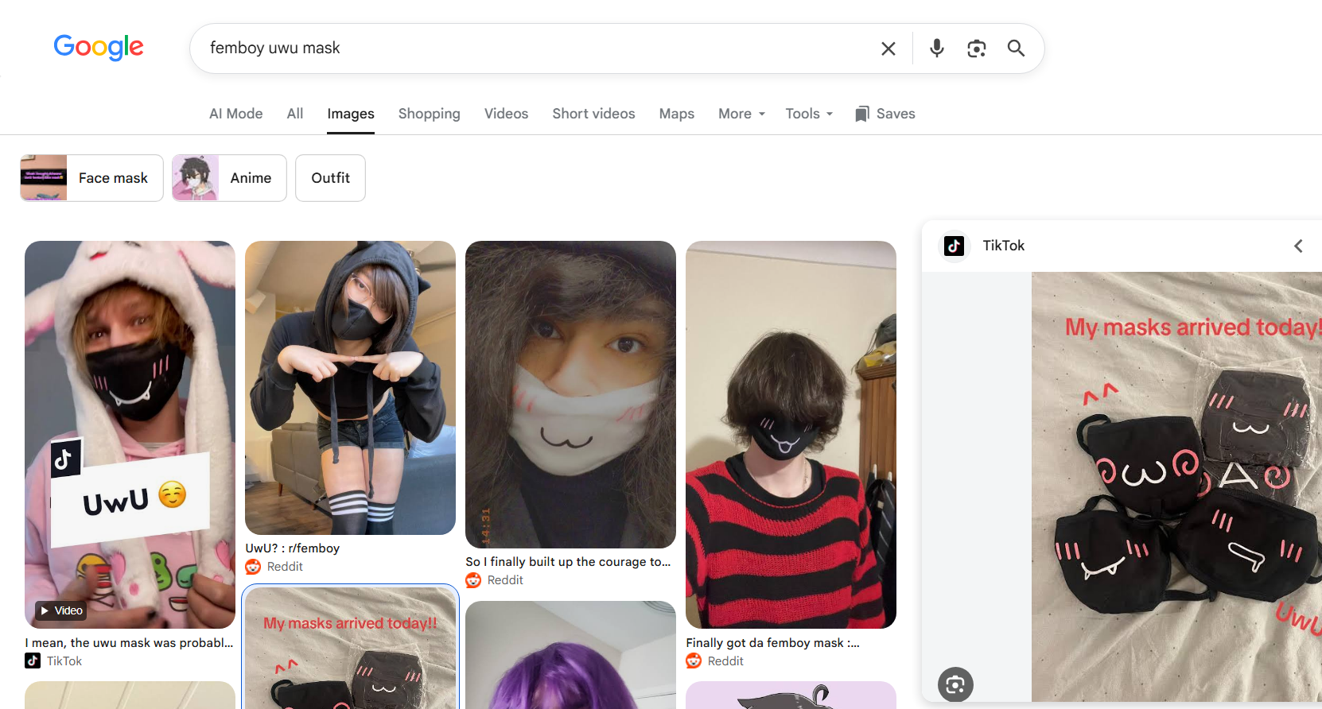
Task: Click 'Reddit' source text under UwU? r/femboy
Action: point(285,567)
